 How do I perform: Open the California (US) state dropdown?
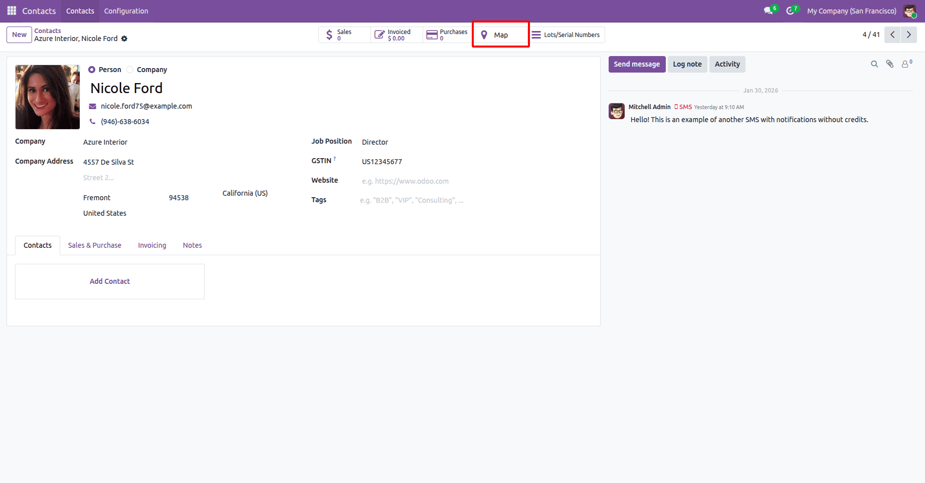(244, 193)
